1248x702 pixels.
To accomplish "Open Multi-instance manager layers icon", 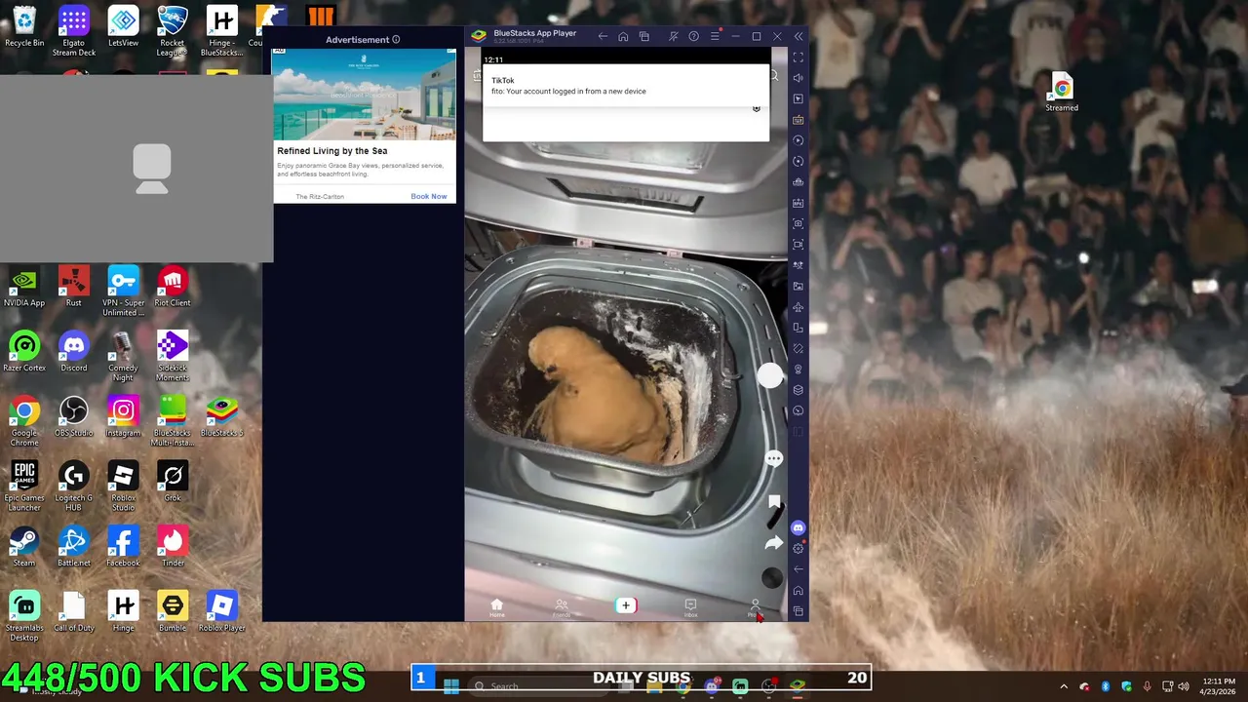I will (x=799, y=390).
